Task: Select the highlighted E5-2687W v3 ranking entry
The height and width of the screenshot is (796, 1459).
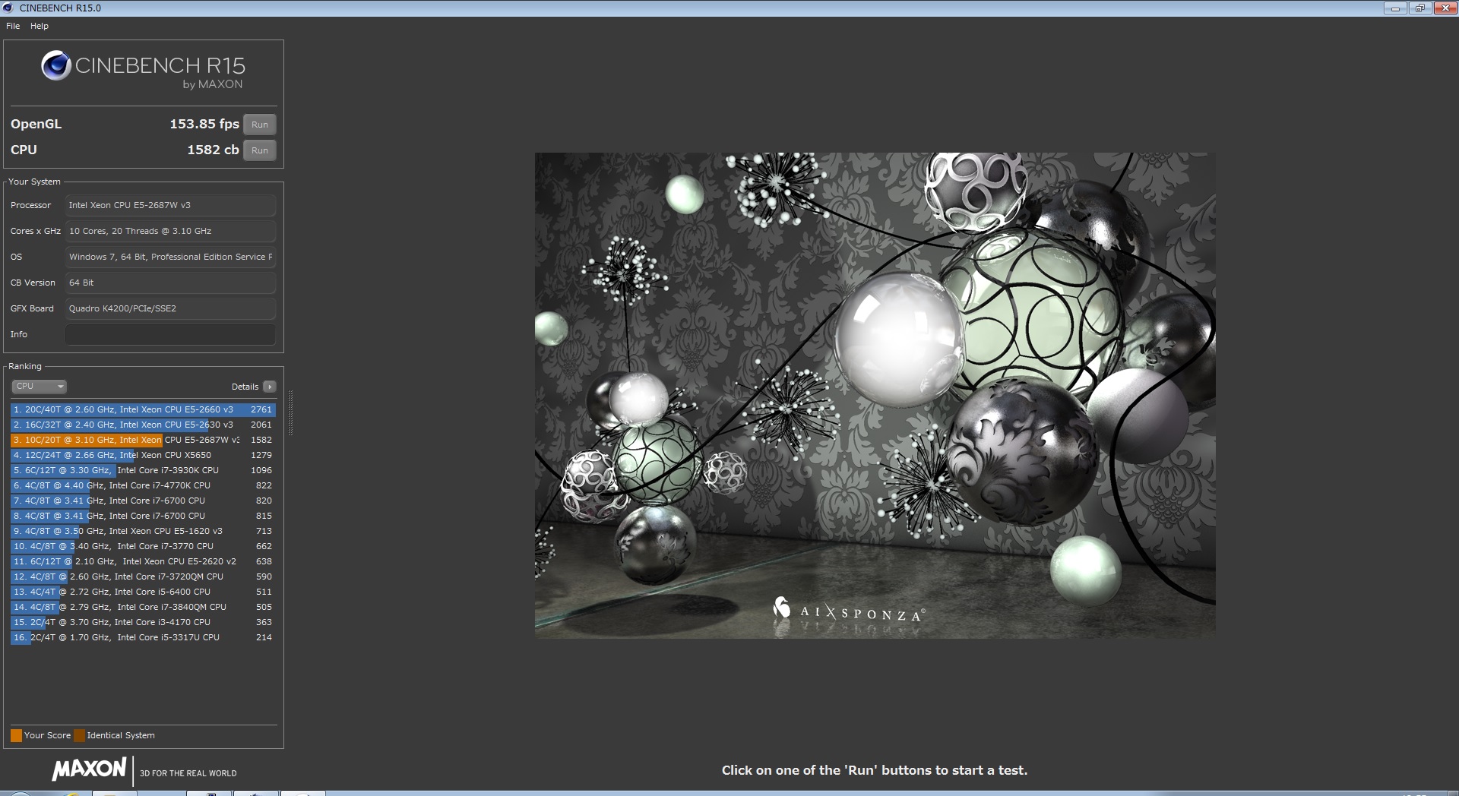Action: (142, 440)
